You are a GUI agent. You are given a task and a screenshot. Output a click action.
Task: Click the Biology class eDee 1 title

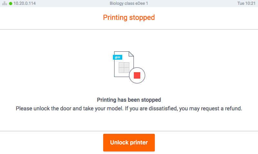click(x=129, y=4)
